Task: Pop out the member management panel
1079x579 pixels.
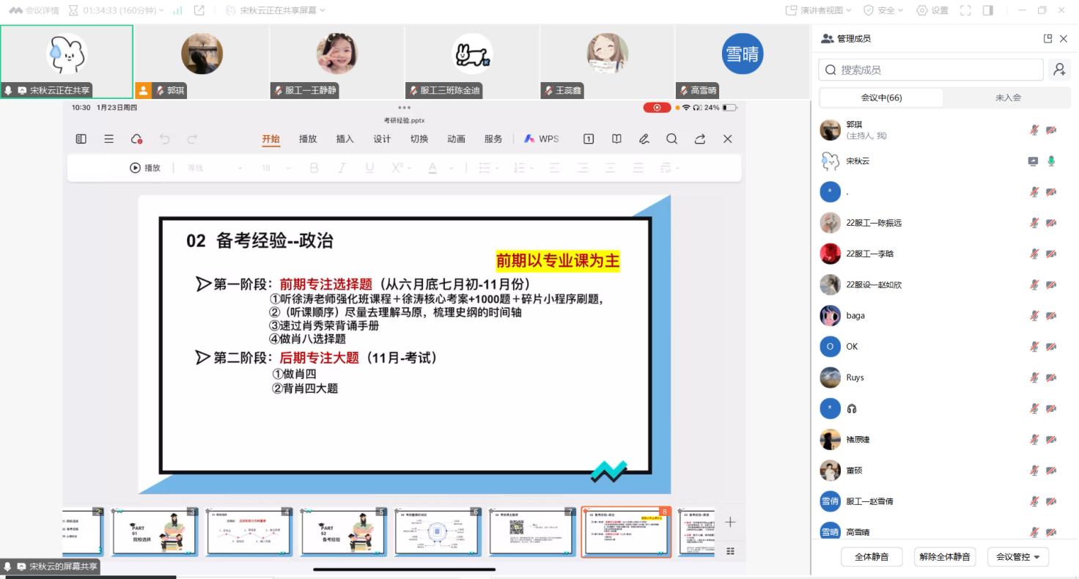Action: click(x=1047, y=39)
